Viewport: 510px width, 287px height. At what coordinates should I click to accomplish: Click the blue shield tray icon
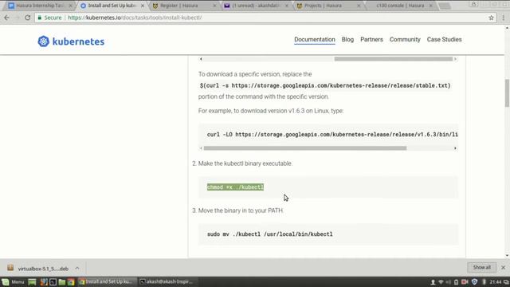point(474,281)
